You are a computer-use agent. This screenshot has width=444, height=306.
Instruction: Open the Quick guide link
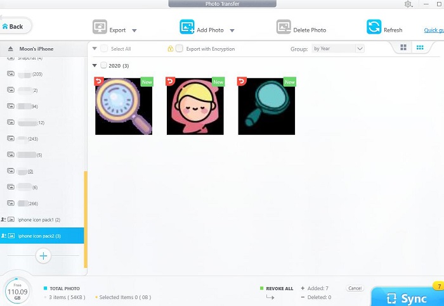pos(434,30)
